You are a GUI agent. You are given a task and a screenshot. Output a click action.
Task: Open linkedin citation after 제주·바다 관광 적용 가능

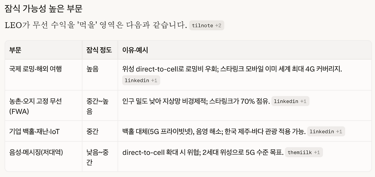click(x=326, y=131)
